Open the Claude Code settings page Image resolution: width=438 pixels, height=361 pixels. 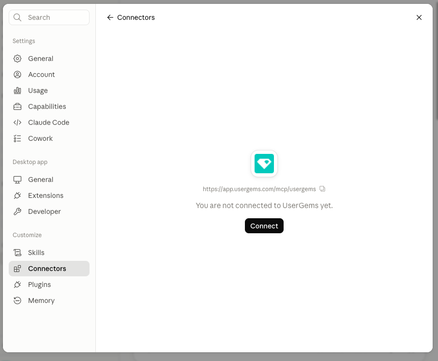tap(49, 122)
